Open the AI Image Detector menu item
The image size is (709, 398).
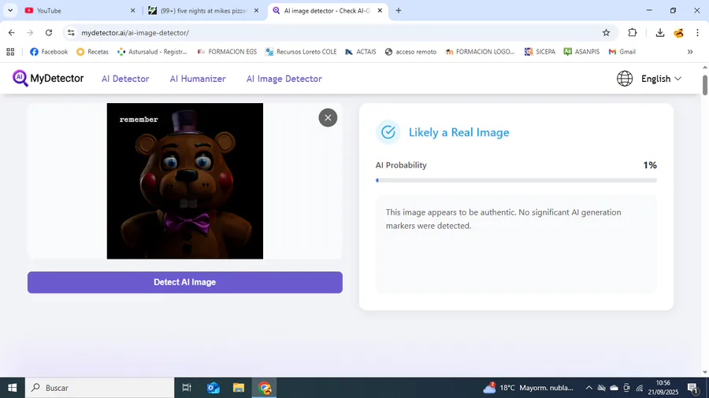284,79
